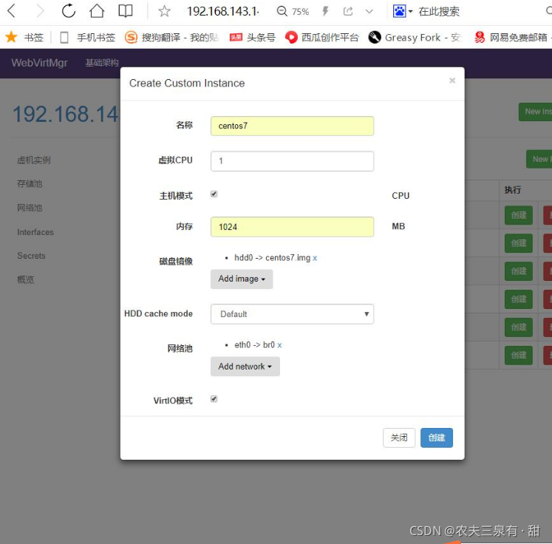The height and width of the screenshot is (544, 552).
Task: Click the address bar showing 192.168.143.1
Action: pyautogui.click(x=223, y=11)
